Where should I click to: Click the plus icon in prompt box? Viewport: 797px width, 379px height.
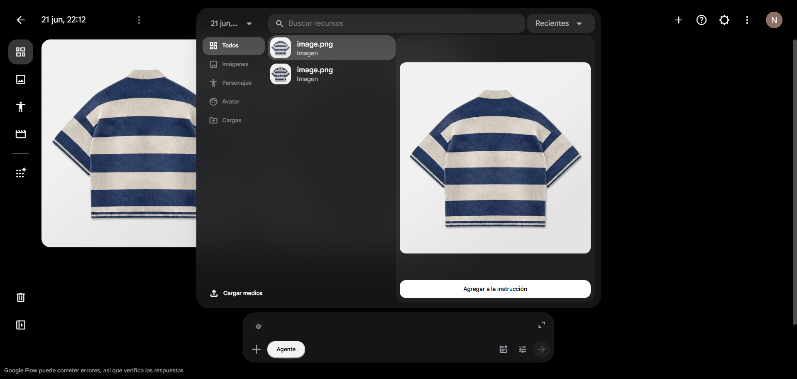pyautogui.click(x=257, y=349)
